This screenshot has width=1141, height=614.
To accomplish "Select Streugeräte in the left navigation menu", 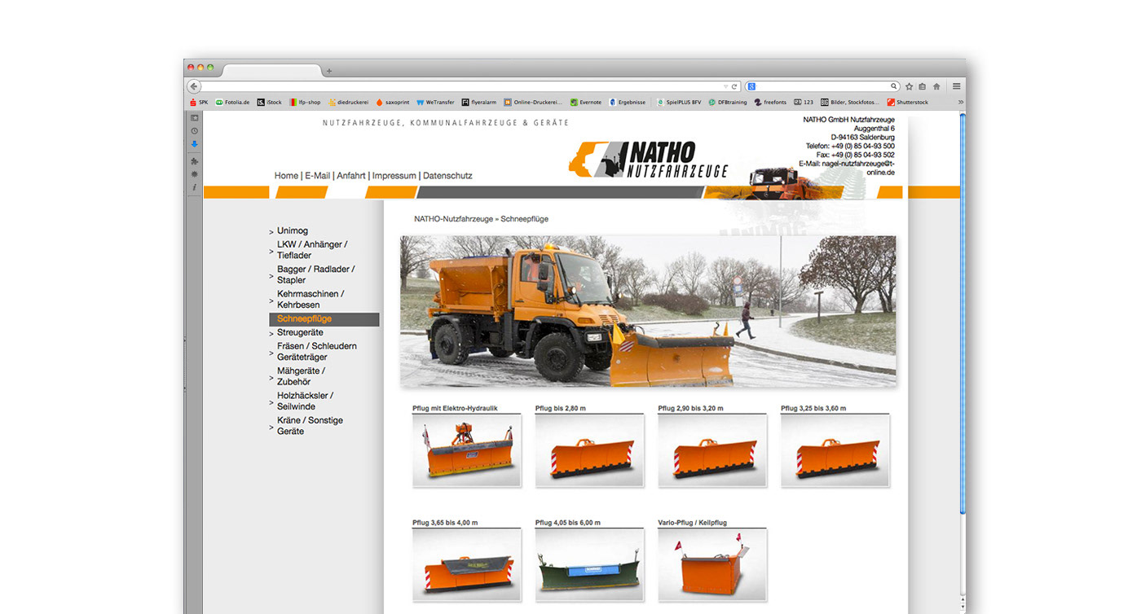I will coord(300,333).
